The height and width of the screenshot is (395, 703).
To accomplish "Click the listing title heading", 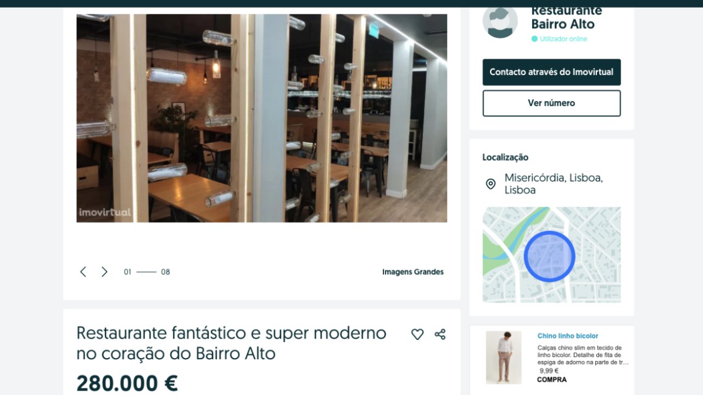I will point(231,343).
